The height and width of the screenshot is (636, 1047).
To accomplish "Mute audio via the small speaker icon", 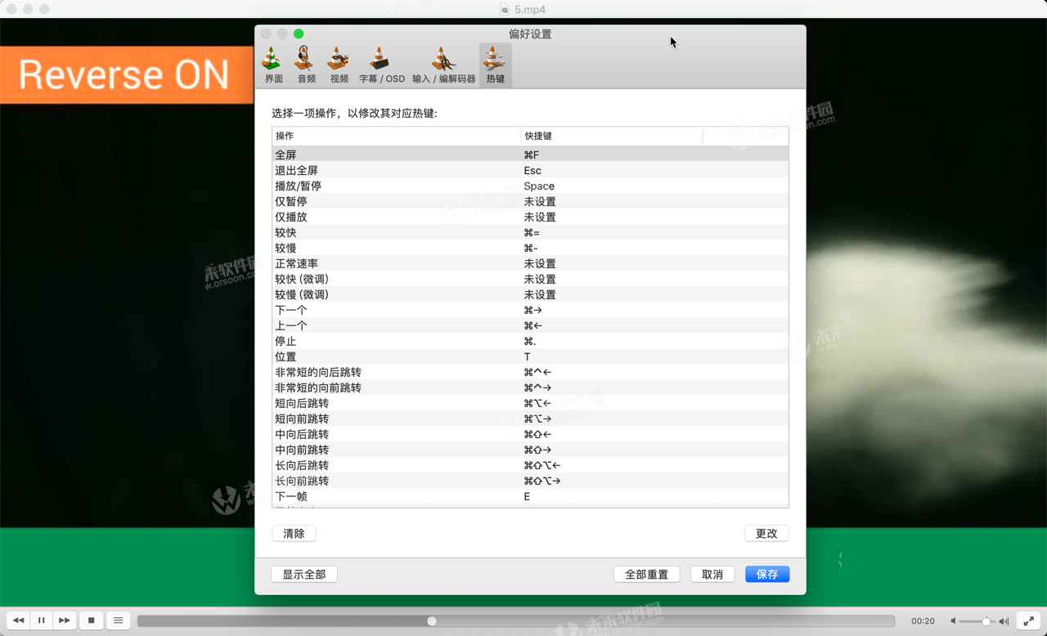I will click(953, 621).
